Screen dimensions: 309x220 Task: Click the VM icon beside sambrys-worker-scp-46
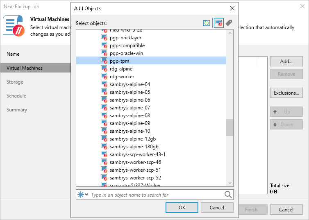coord(104,162)
